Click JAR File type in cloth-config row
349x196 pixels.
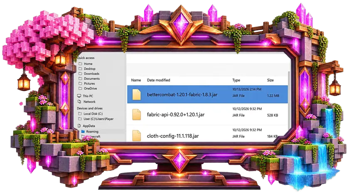tap(238, 136)
